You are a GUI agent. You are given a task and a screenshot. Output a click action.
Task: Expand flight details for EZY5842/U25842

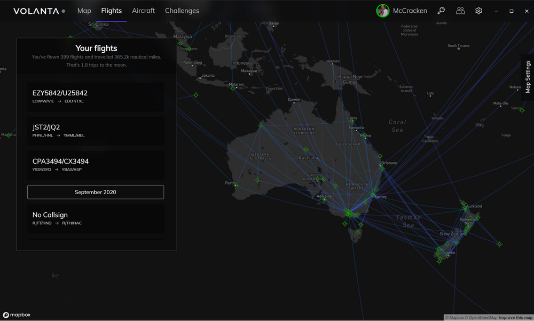tap(95, 96)
